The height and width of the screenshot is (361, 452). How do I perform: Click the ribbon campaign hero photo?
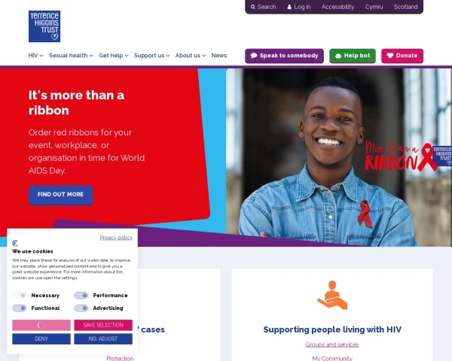(339, 157)
